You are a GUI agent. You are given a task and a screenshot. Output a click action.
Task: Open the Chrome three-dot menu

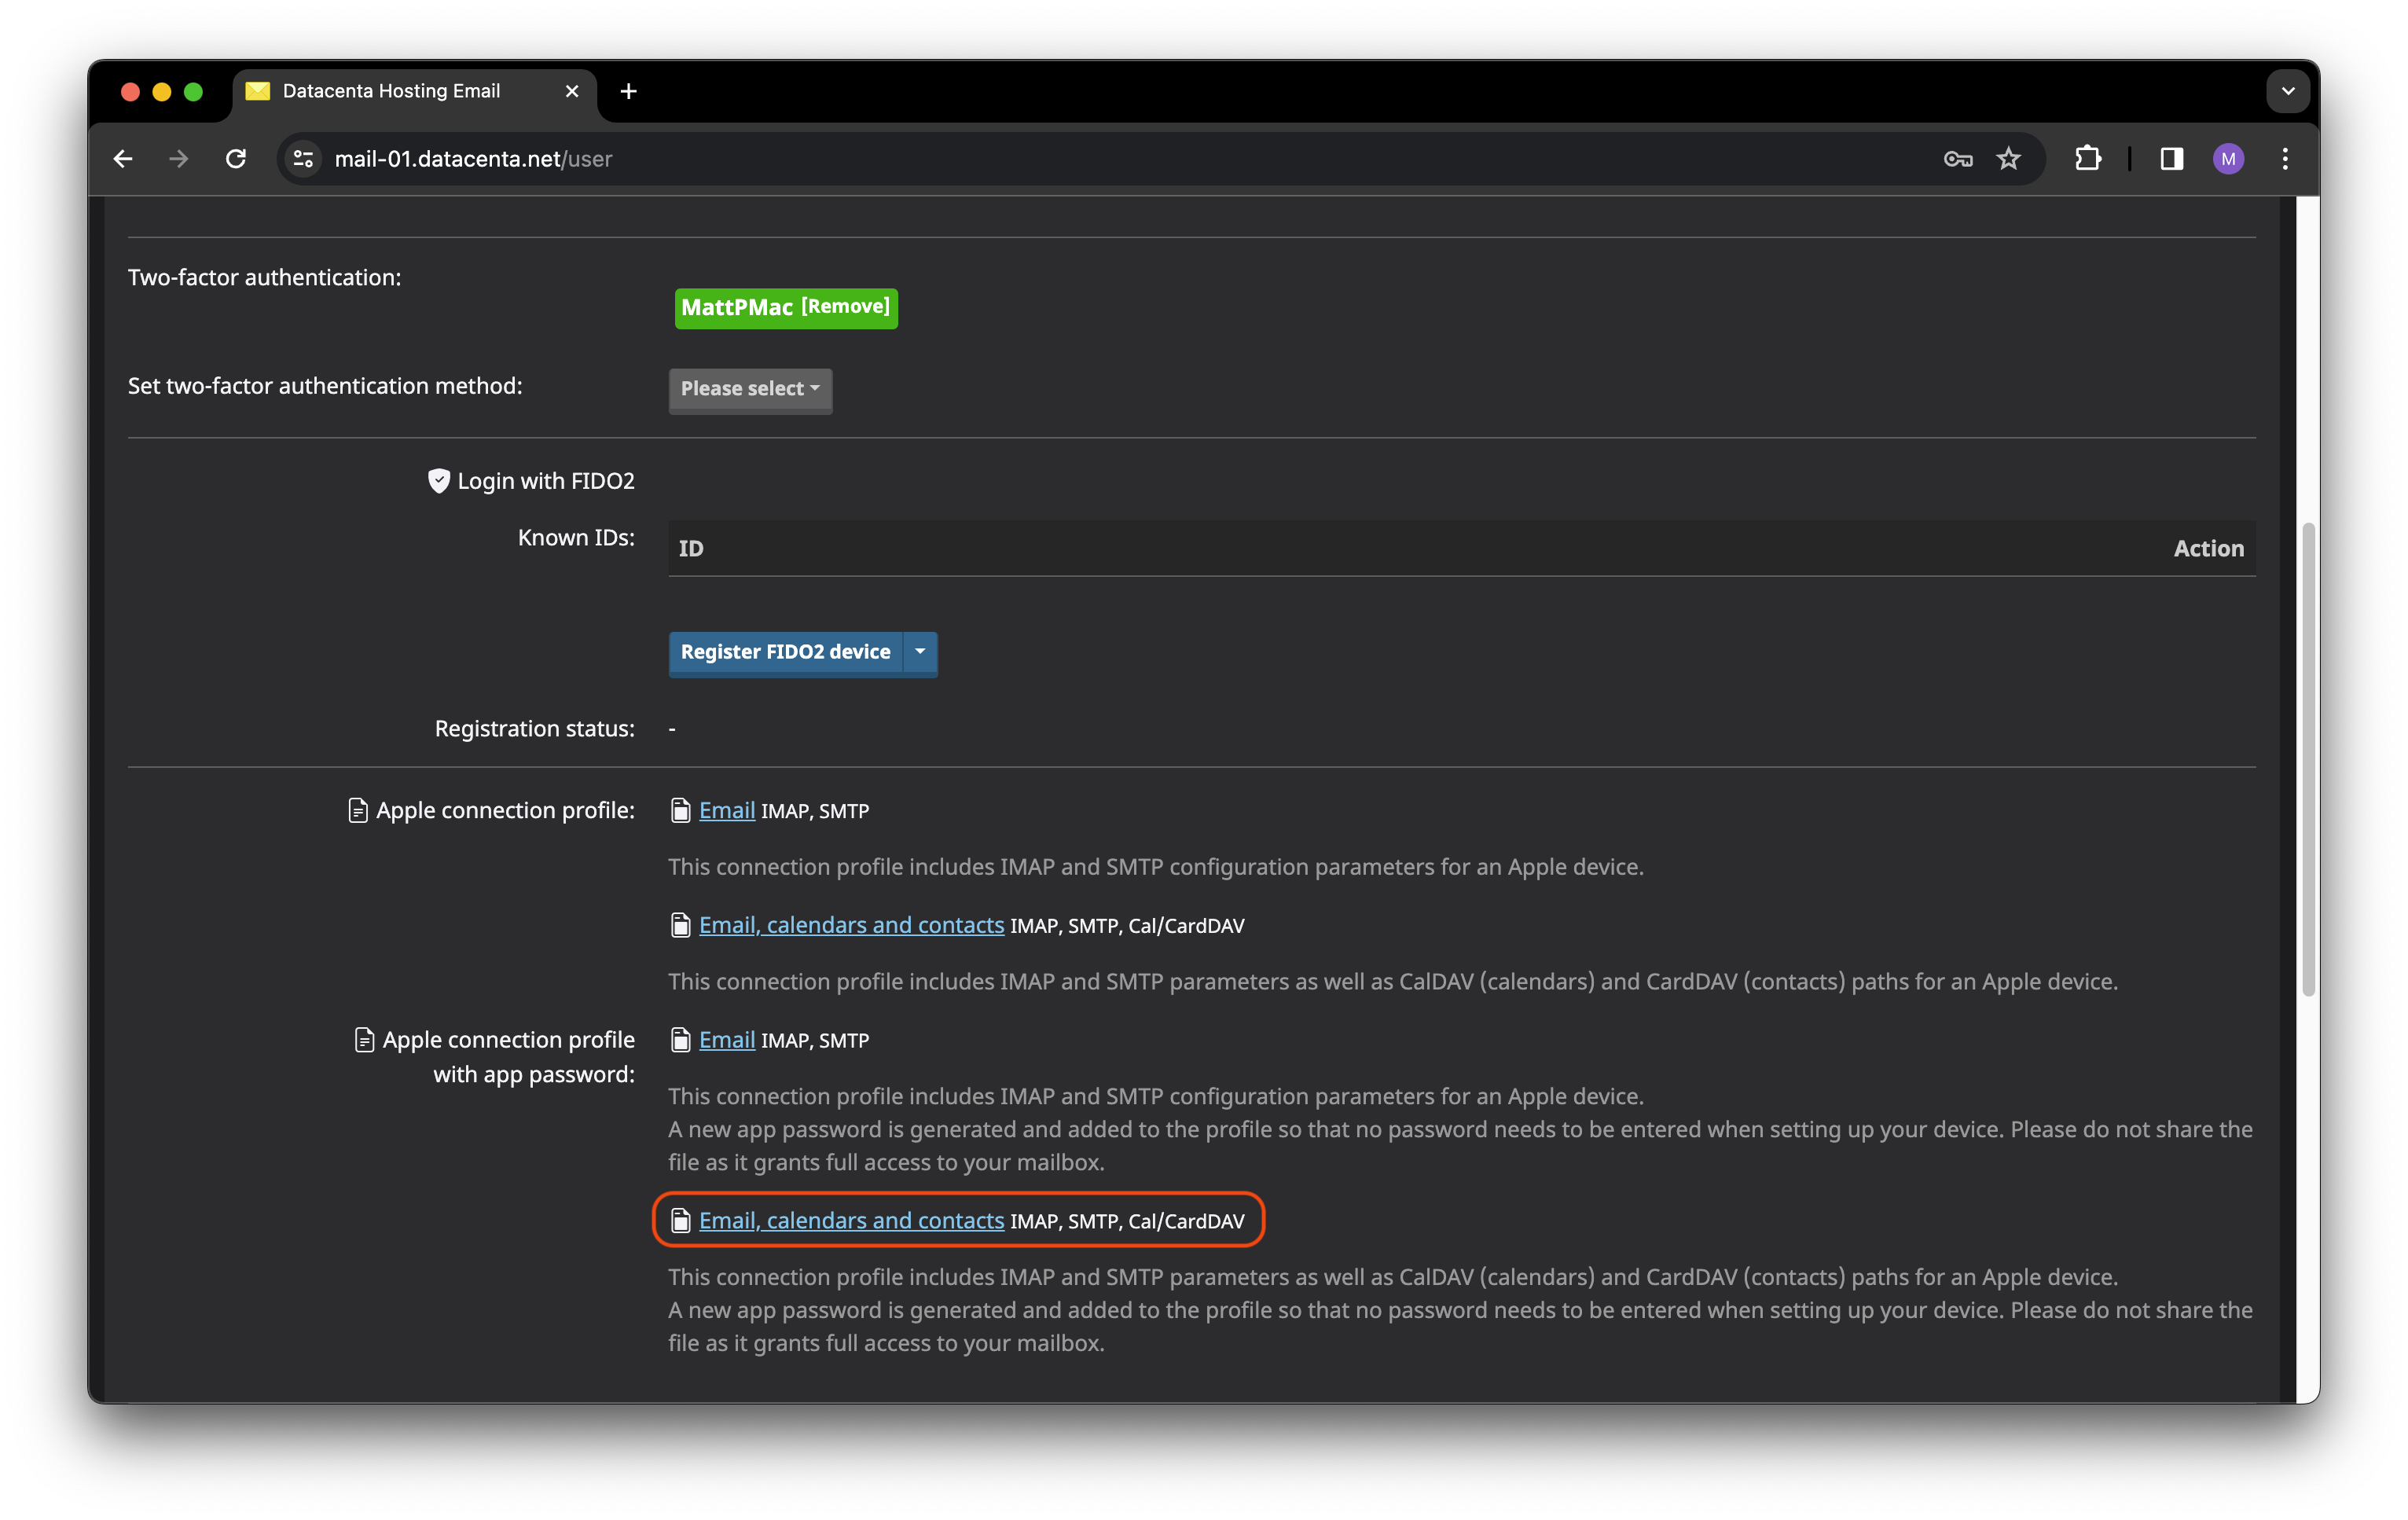pyautogui.click(x=2285, y=159)
